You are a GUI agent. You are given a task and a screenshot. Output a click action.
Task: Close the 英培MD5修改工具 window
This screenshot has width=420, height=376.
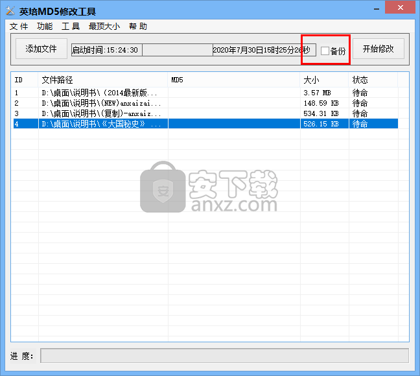401,8
